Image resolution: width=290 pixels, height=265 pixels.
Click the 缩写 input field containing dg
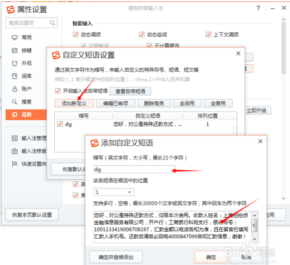pyautogui.click(x=135, y=169)
